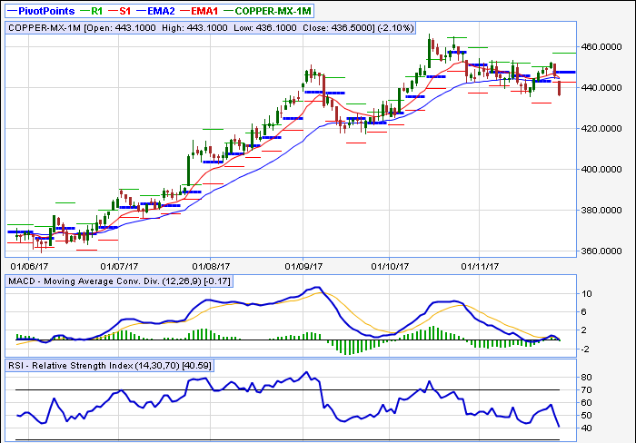
Task: Click the RSI axis value 60
Action: tap(587, 403)
